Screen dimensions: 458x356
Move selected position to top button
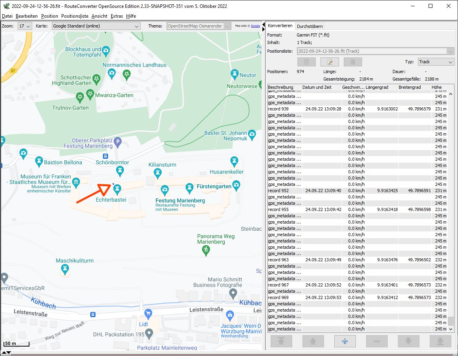(x=281, y=341)
